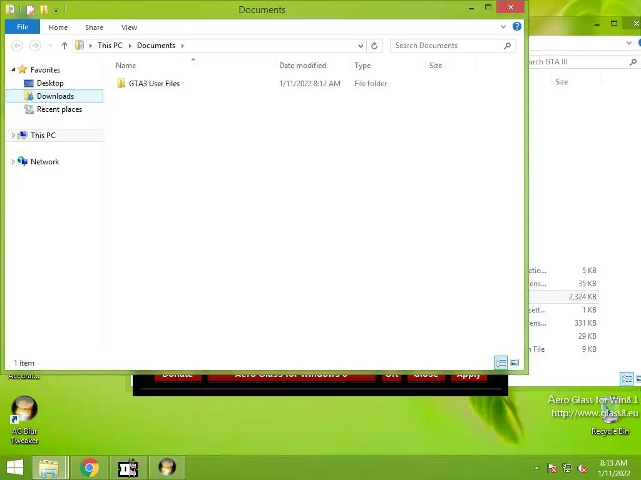
Task: Open Google Chrome from taskbar
Action: click(x=89, y=467)
